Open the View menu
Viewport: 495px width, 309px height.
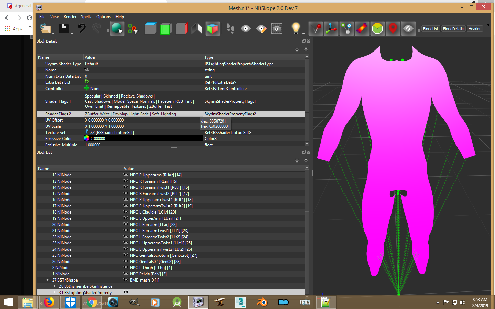pyautogui.click(x=54, y=17)
